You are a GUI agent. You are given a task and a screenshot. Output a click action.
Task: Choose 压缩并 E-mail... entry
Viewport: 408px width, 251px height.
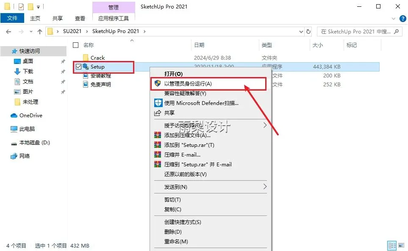(x=182, y=155)
